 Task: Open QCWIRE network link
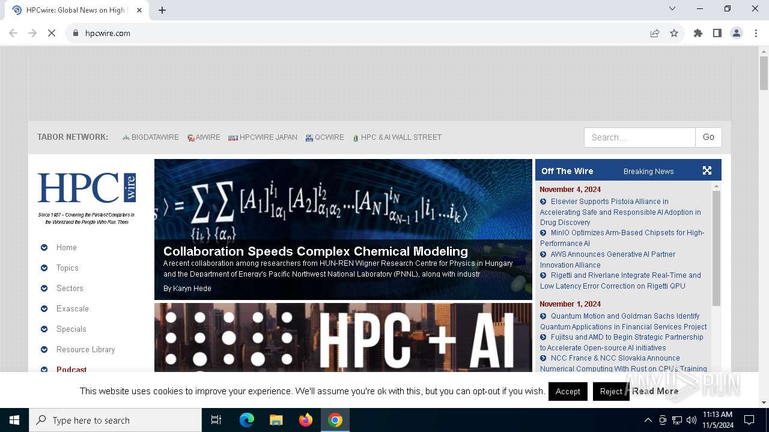(324, 137)
